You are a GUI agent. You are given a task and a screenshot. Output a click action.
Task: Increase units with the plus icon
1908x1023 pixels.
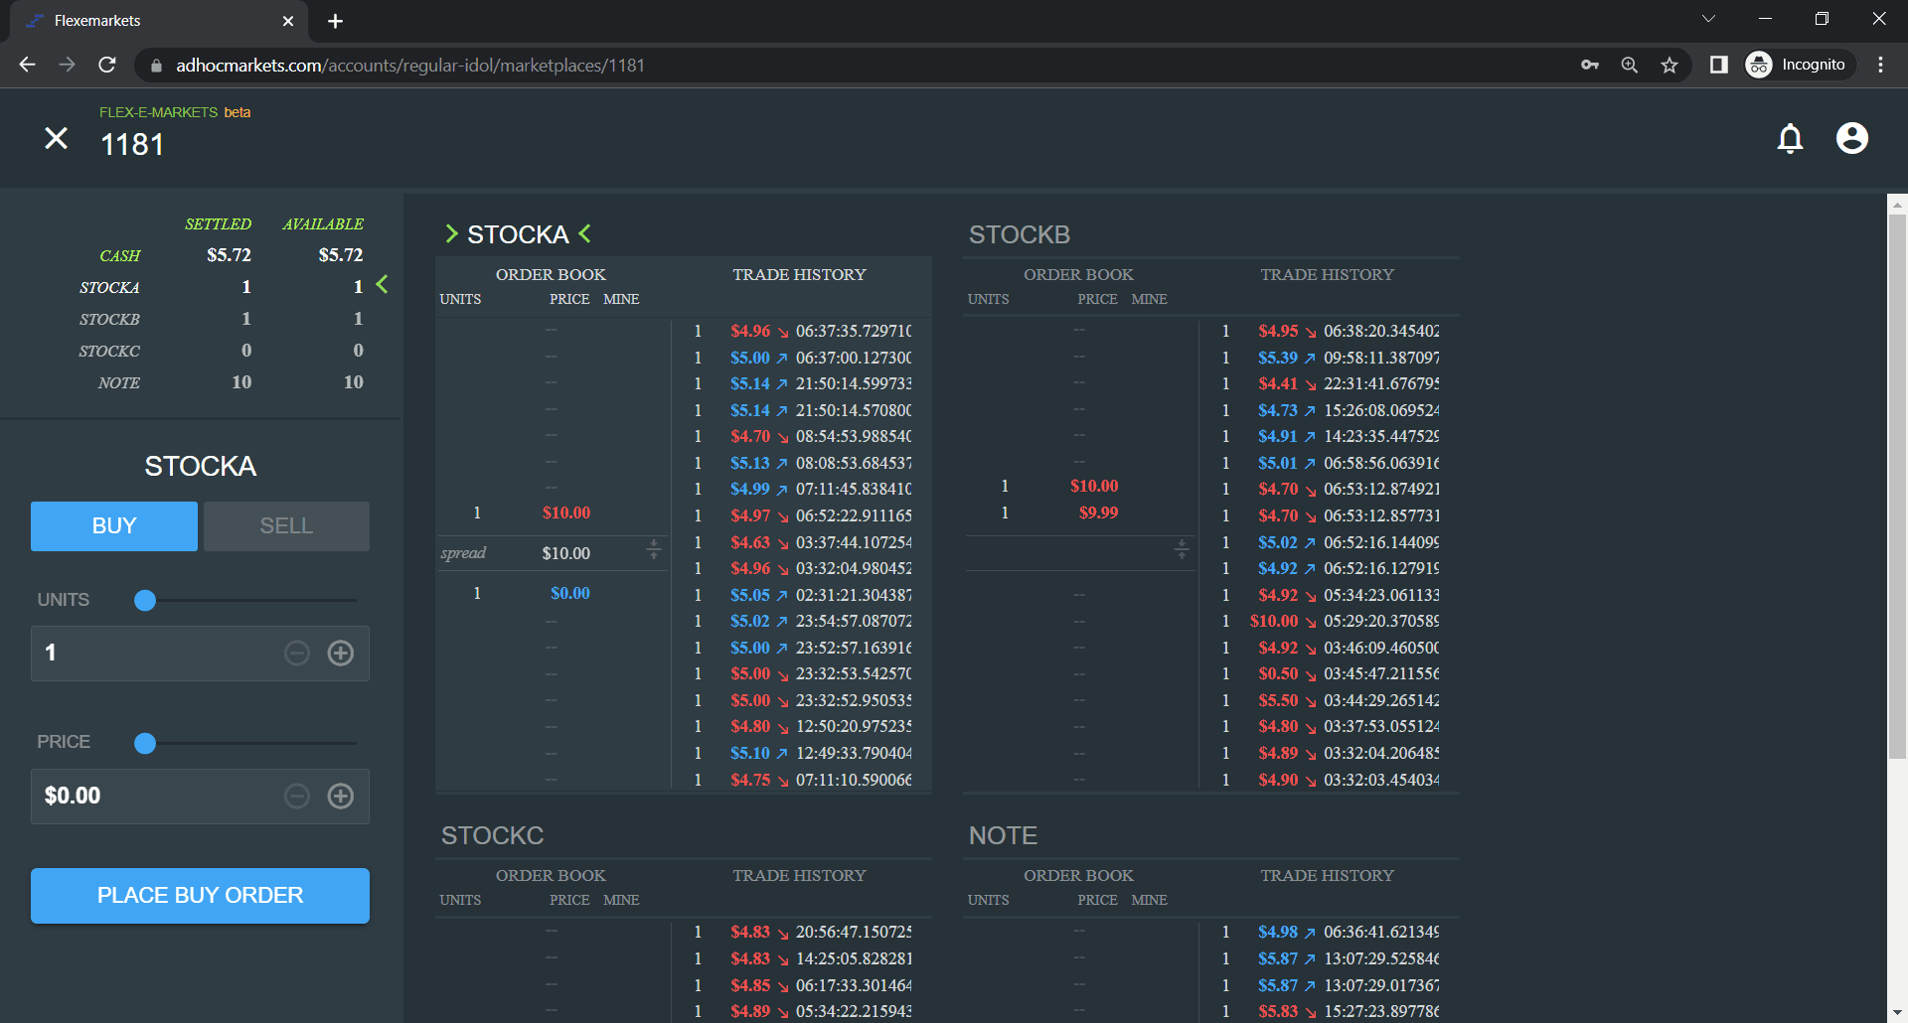click(341, 653)
